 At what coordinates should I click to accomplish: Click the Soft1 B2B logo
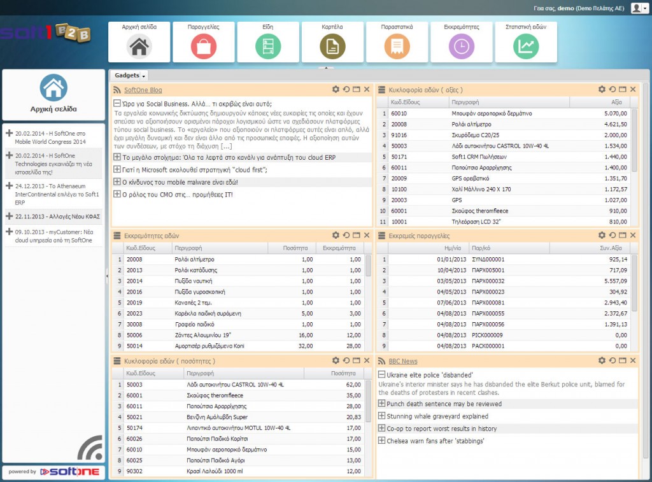coord(45,33)
